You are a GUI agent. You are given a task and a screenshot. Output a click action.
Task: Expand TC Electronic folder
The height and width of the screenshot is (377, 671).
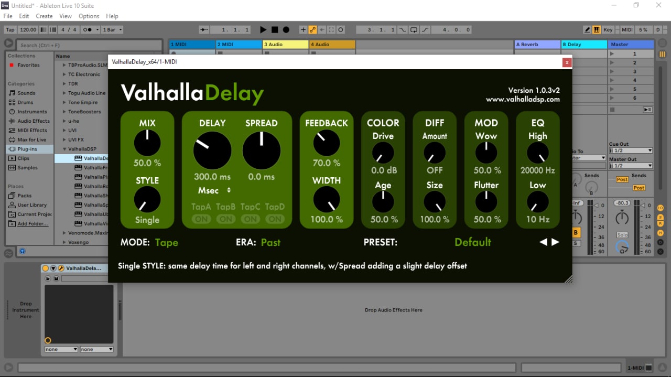click(64, 74)
